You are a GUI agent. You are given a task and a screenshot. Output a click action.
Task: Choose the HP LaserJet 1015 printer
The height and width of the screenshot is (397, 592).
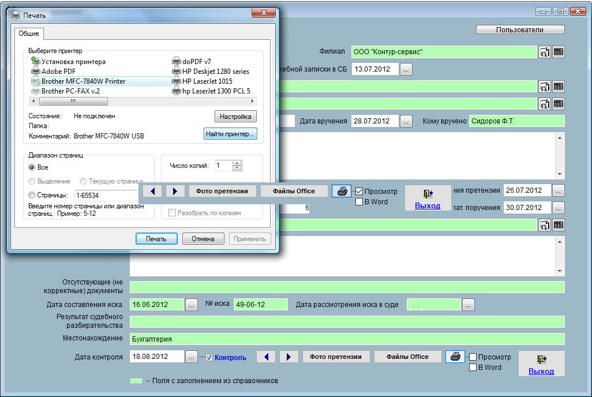click(x=207, y=81)
